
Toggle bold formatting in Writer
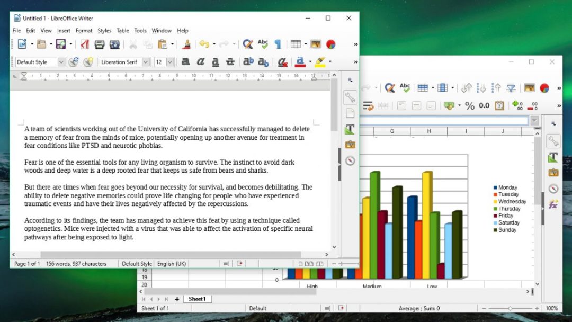(x=185, y=62)
